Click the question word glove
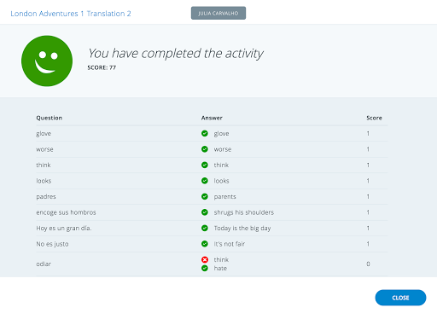 coord(44,134)
